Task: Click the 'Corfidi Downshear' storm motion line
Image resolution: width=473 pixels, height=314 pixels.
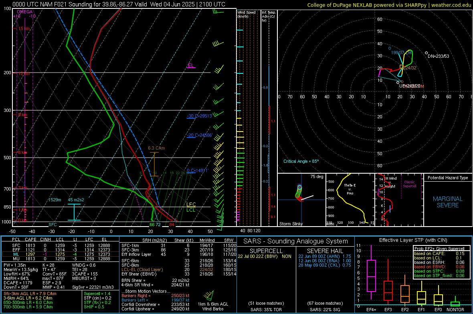Action: coord(156,304)
